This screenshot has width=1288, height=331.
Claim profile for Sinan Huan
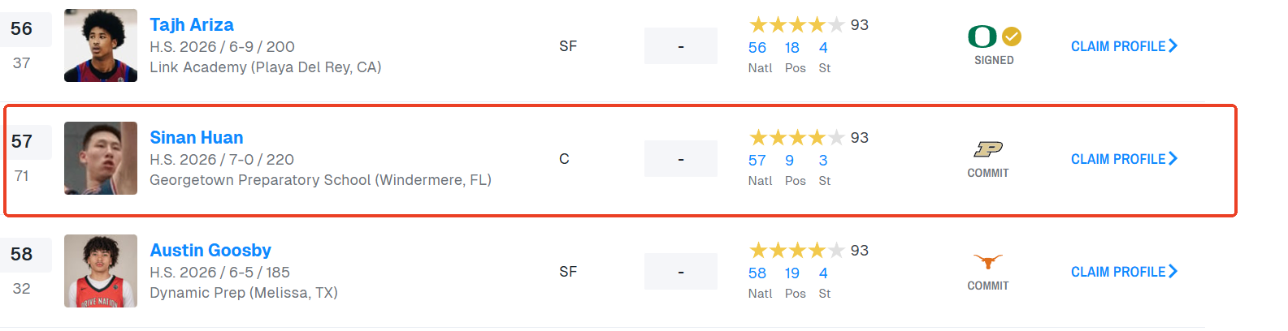pos(1124,159)
